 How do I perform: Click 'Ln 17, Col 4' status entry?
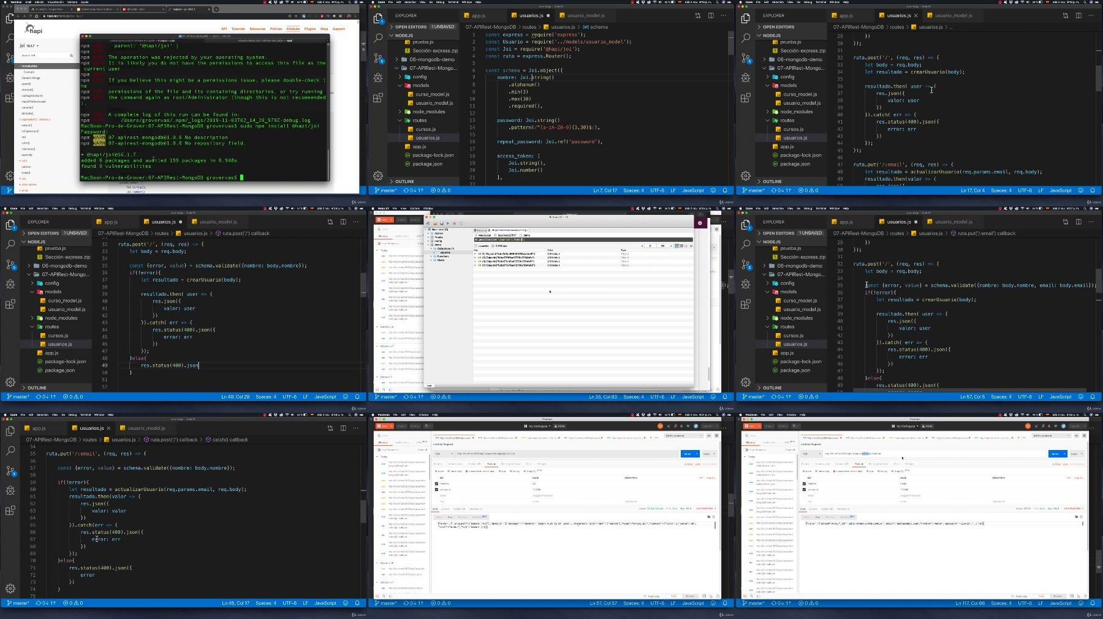pyautogui.click(x=973, y=190)
